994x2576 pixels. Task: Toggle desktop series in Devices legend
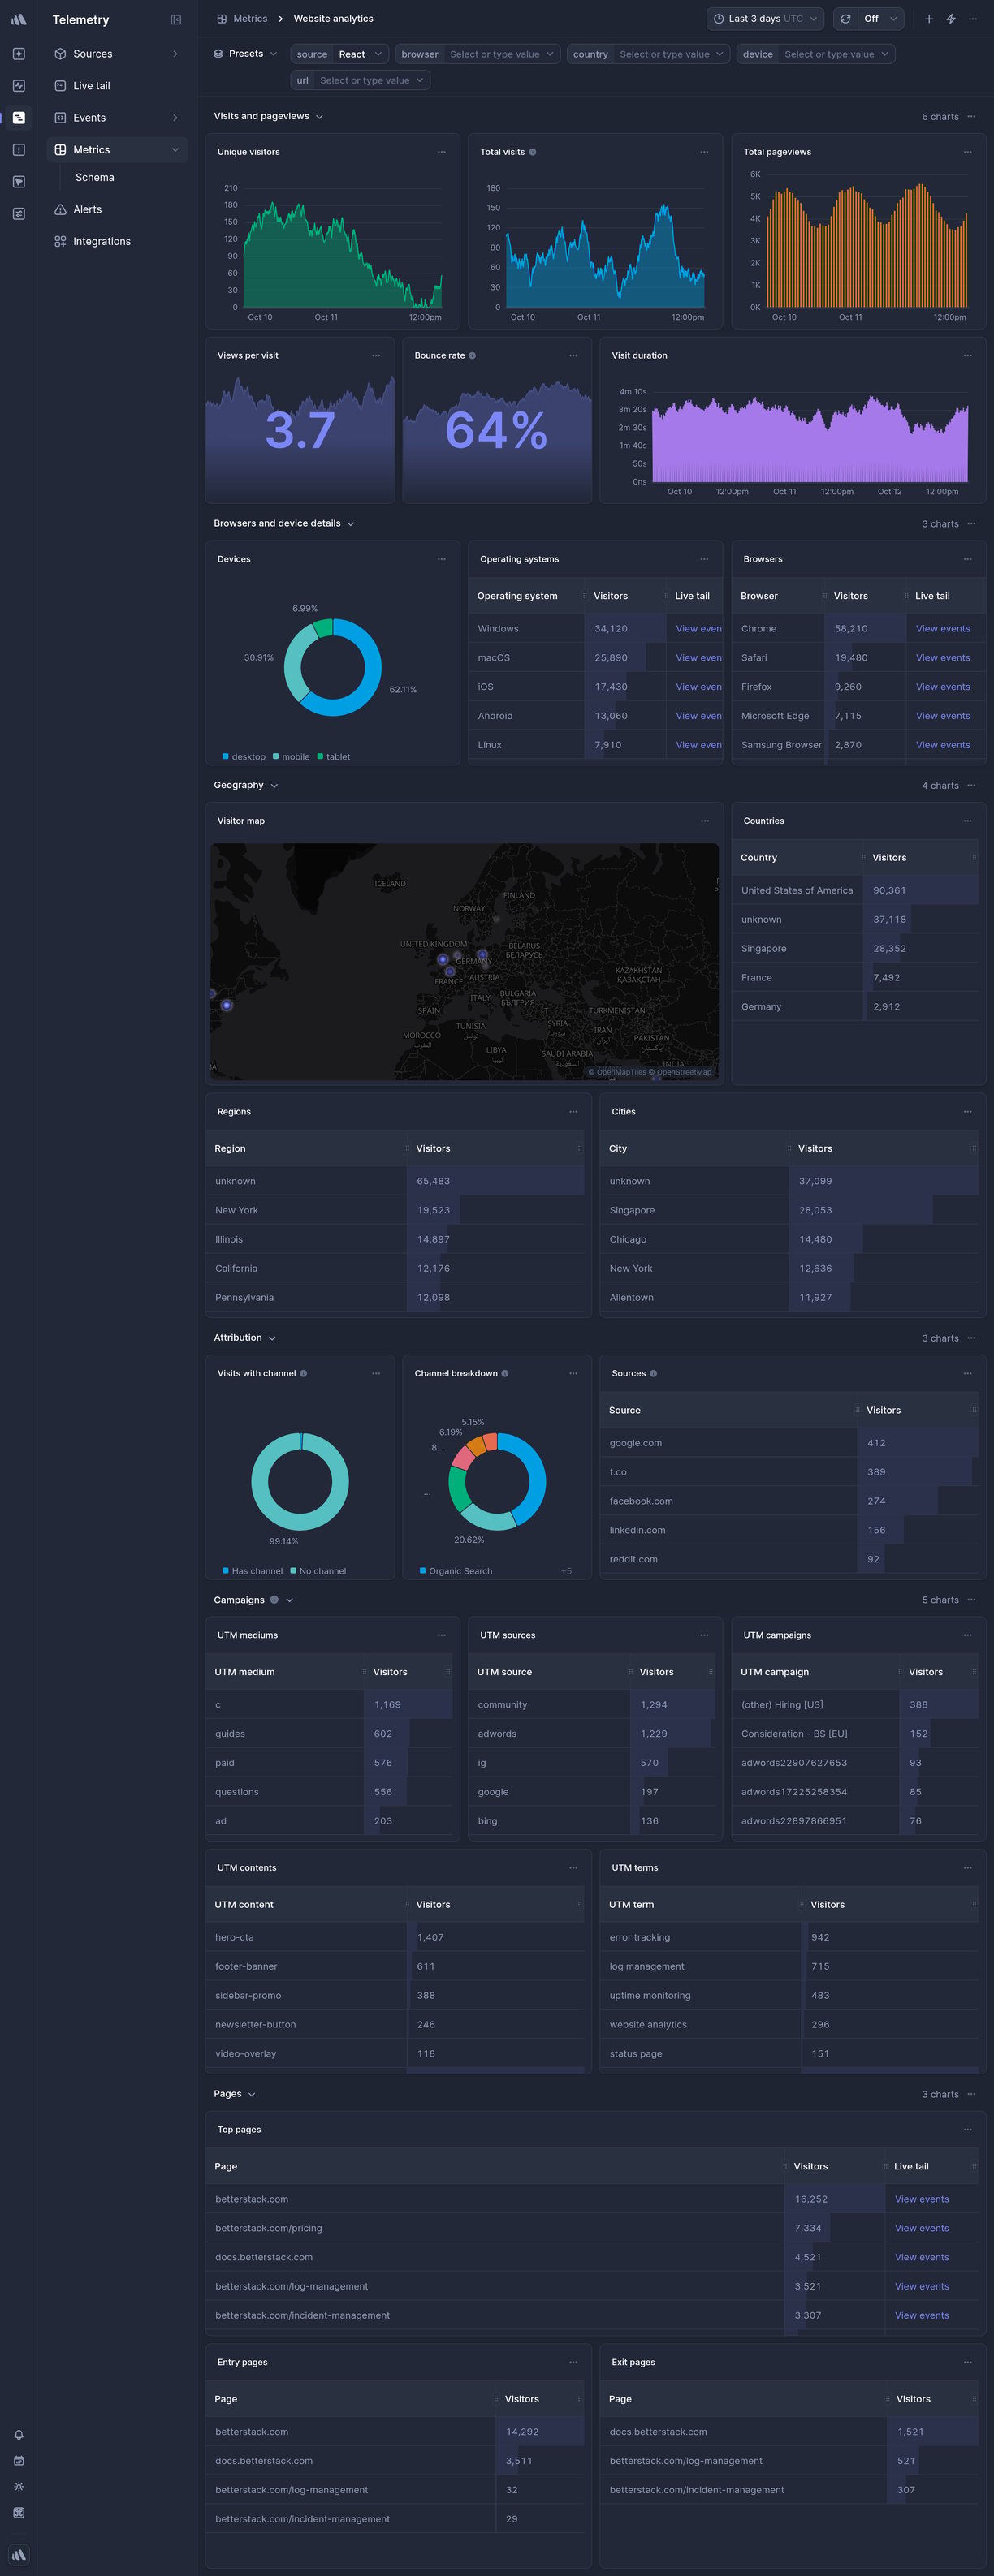pos(244,757)
